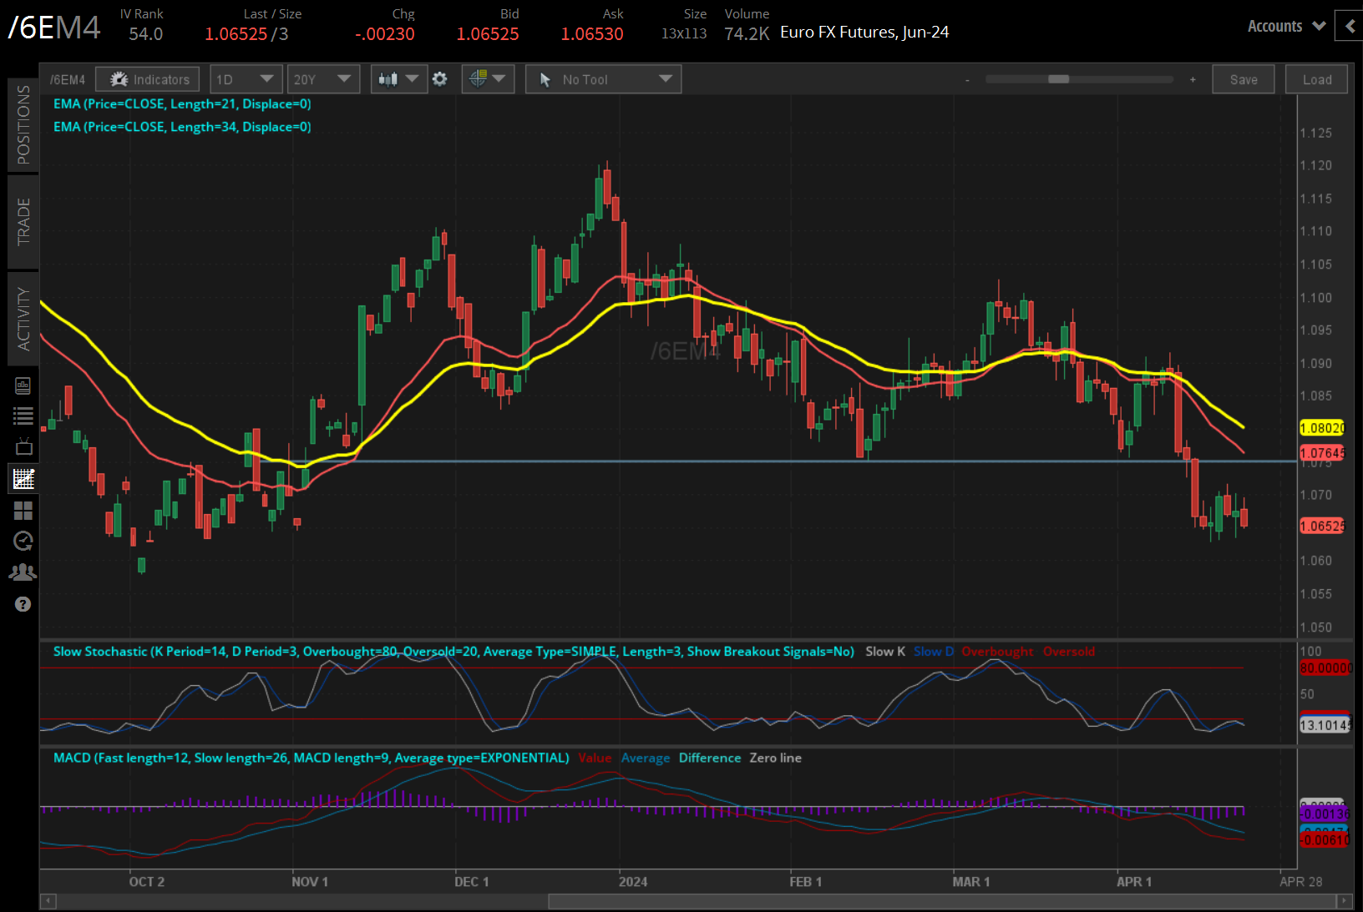Image resolution: width=1363 pixels, height=912 pixels.
Task: Switch to the POSITIONS tab
Action: [x=23, y=125]
